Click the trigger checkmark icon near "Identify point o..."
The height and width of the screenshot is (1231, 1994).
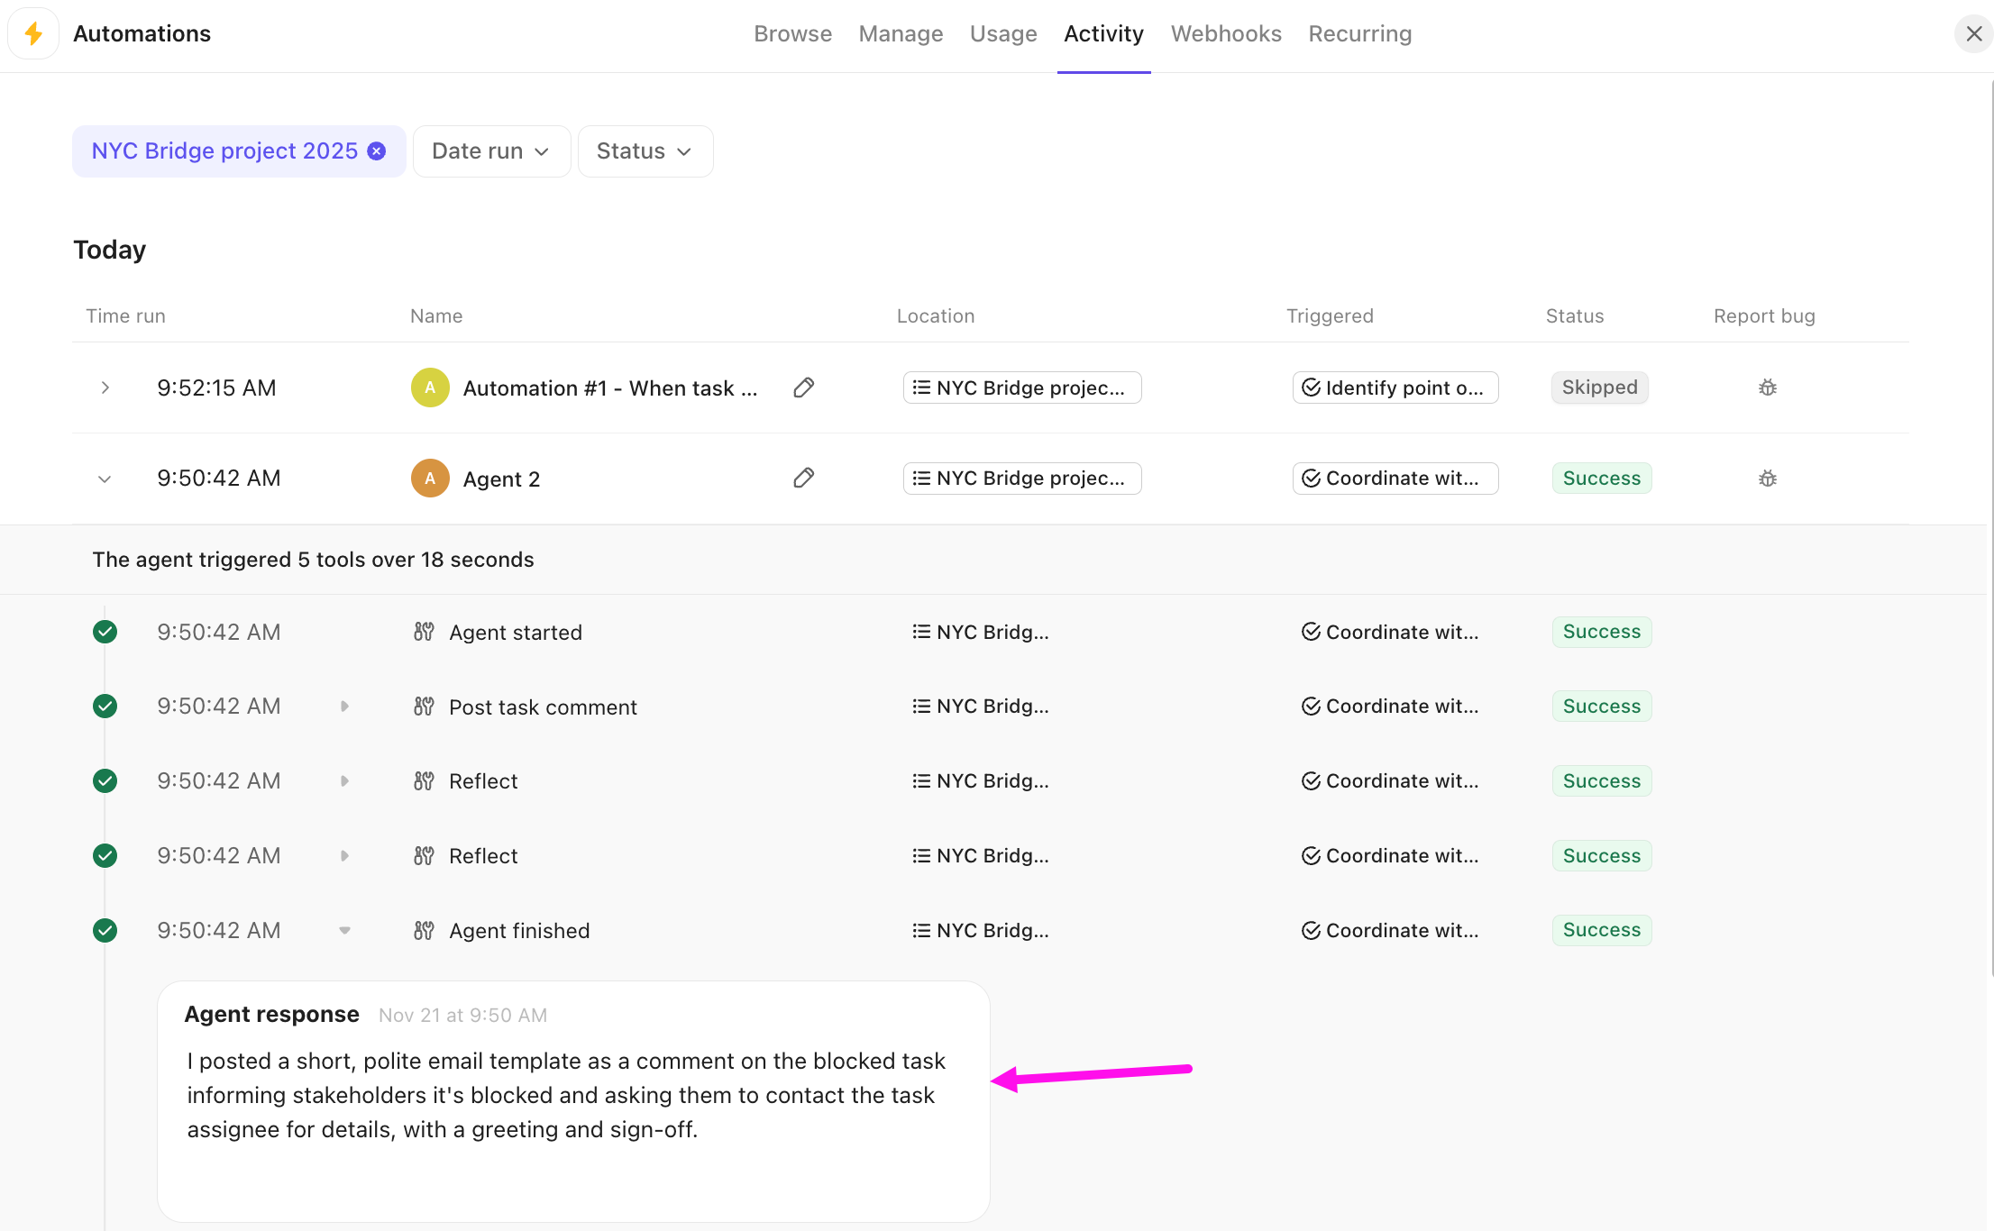click(1311, 387)
